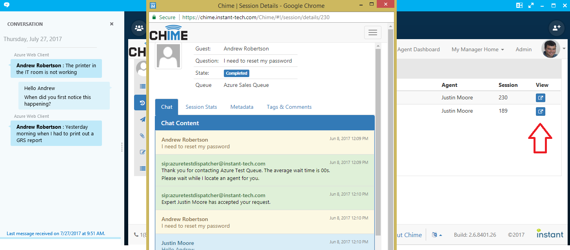
Task: Click the Chrome popup outer scrollbar up arrow
Action: (x=390, y=26)
